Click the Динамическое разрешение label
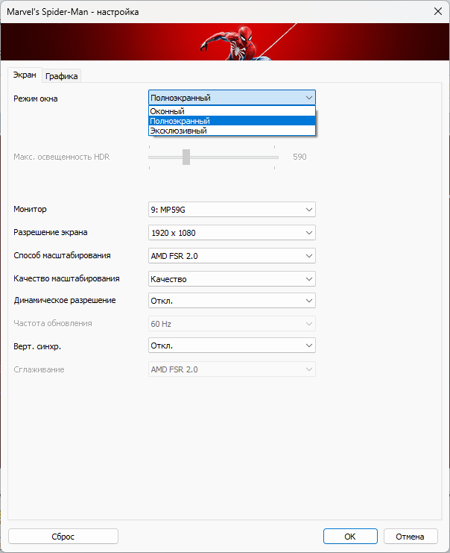Screen dimensions: 450x553 point(65,300)
